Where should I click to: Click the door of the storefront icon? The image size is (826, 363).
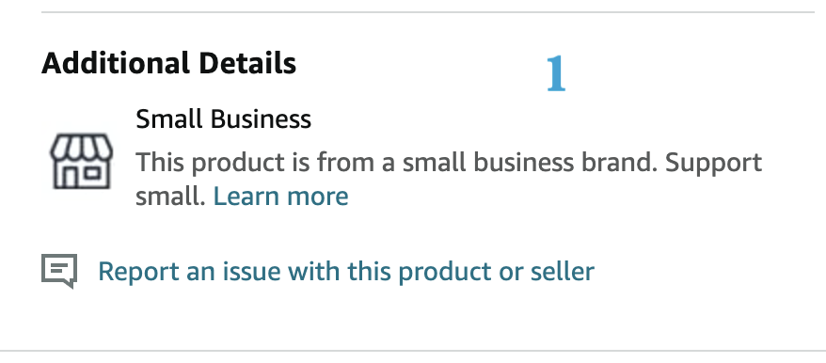tap(70, 178)
